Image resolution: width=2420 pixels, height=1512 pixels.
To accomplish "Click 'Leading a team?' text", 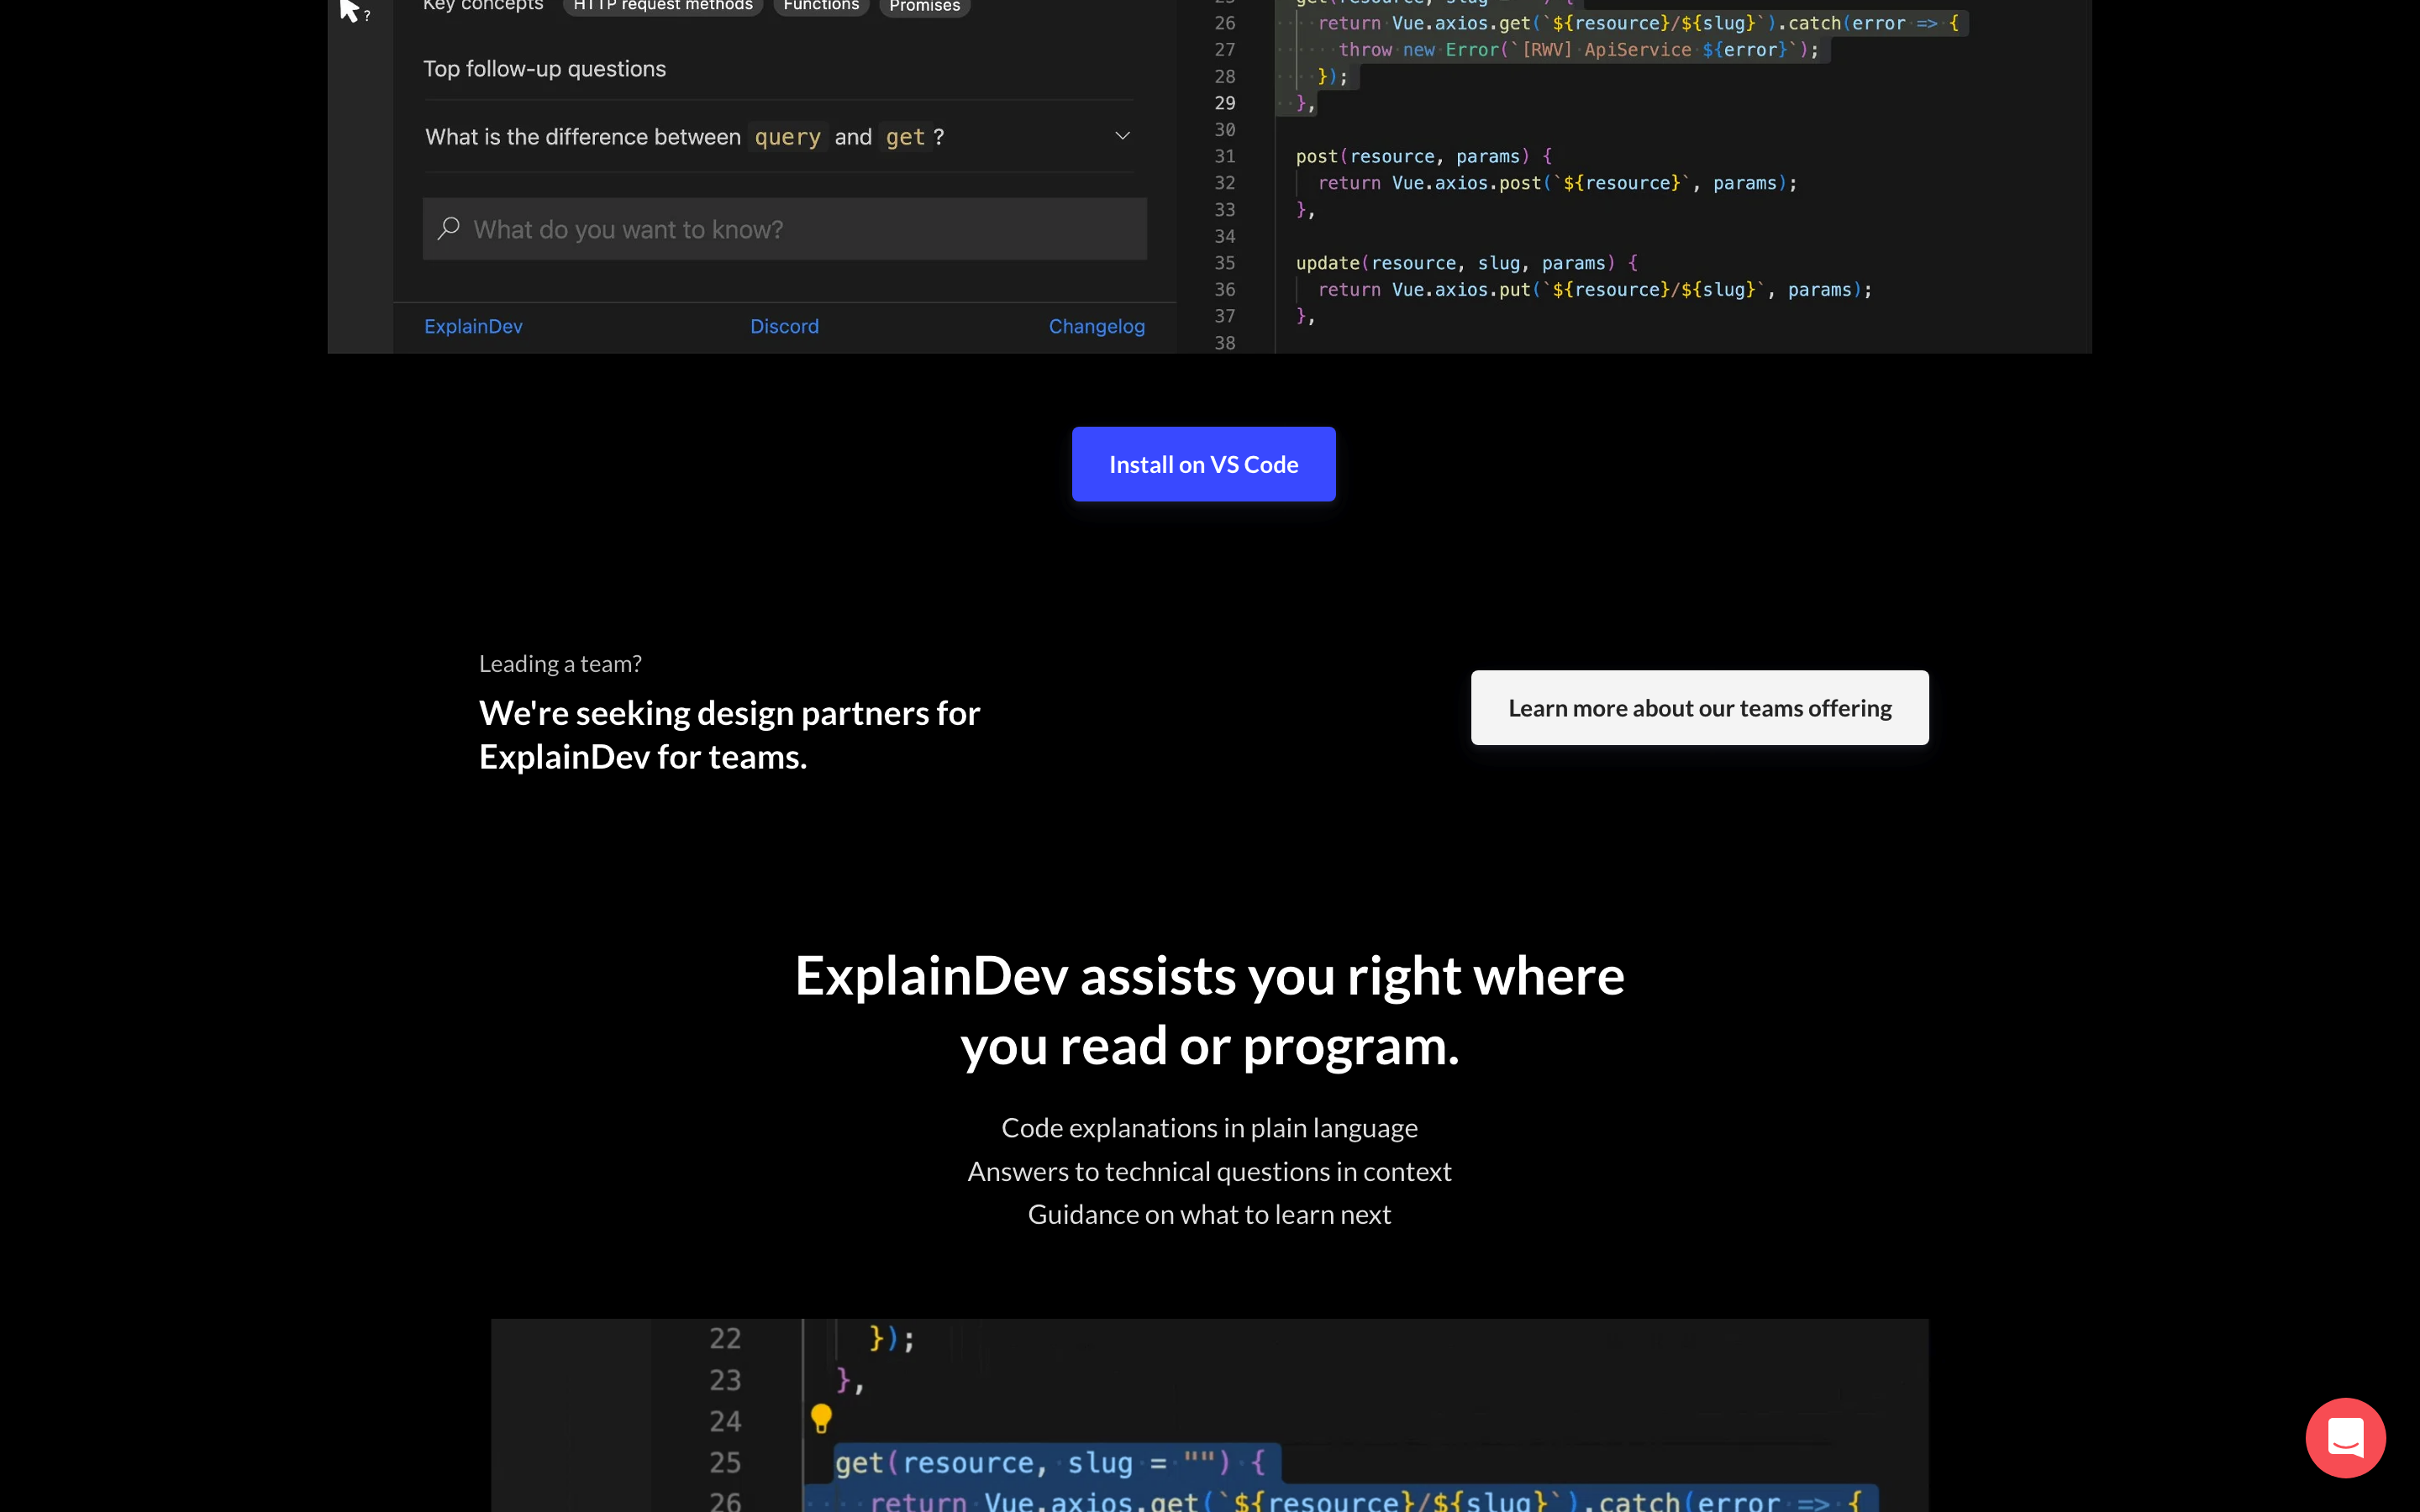I will click(560, 664).
